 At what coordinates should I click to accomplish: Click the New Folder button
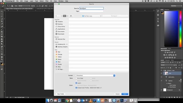click(x=61, y=94)
